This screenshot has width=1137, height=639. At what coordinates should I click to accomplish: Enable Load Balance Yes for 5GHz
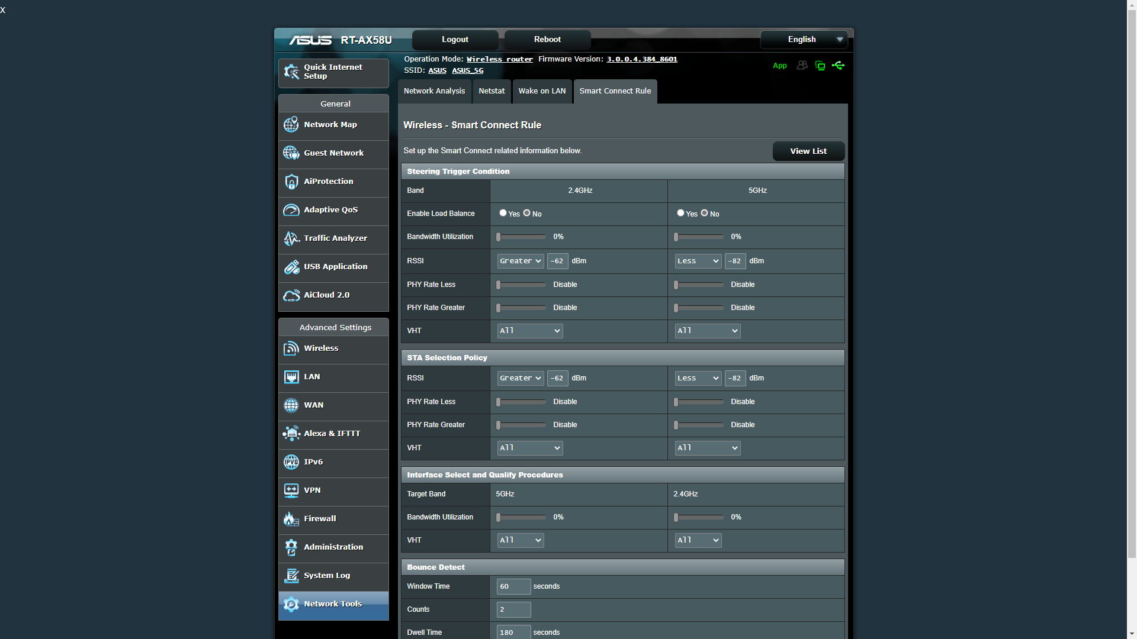point(679,212)
